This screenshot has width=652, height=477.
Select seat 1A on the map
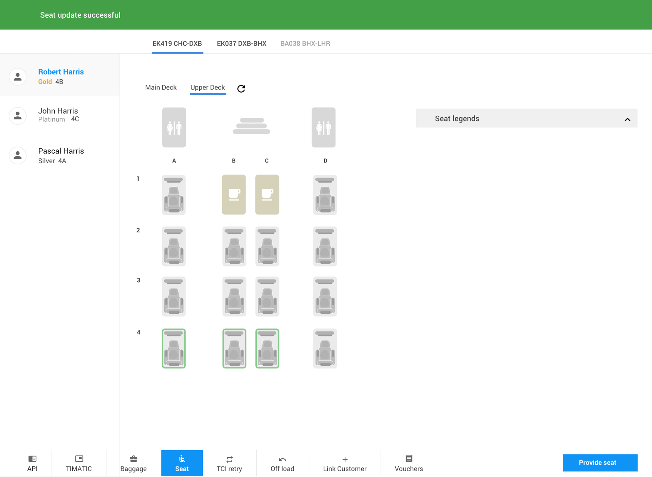coord(174,195)
